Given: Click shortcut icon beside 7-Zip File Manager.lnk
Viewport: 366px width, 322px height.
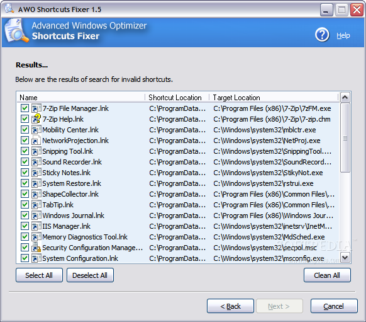Looking at the screenshot, I should tap(36, 108).
